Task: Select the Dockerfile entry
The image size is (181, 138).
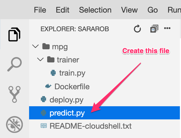Action: (x=72, y=87)
